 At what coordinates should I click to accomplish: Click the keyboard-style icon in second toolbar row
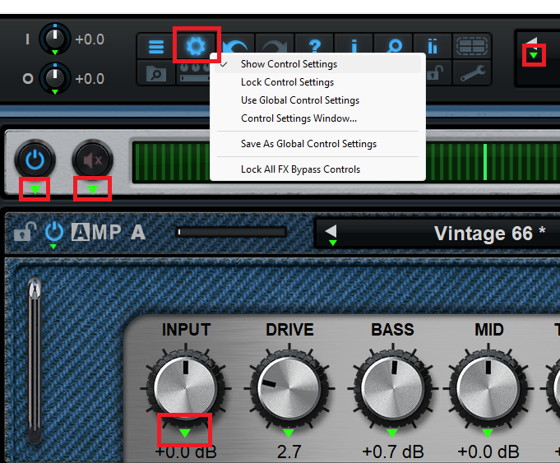(194, 73)
